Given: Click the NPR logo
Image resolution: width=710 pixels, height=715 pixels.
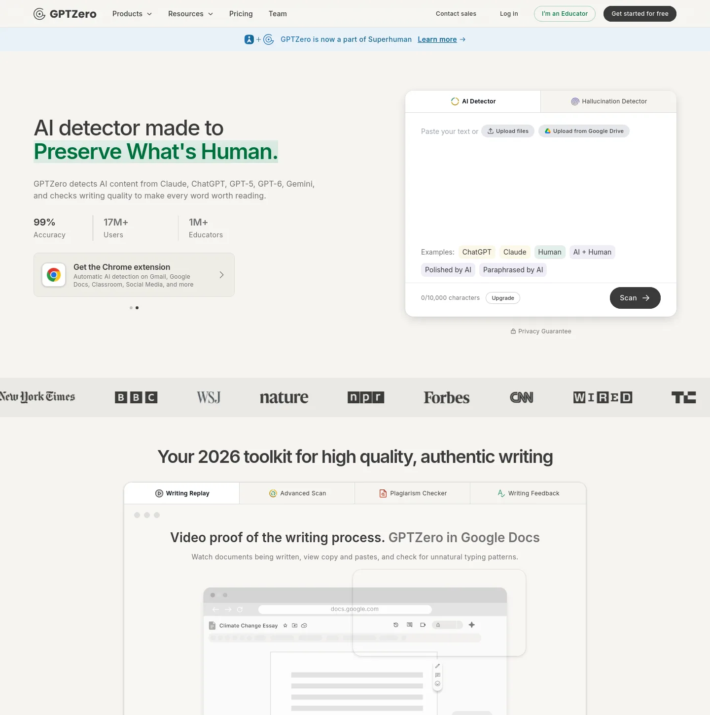Looking at the screenshot, I should 366,397.
